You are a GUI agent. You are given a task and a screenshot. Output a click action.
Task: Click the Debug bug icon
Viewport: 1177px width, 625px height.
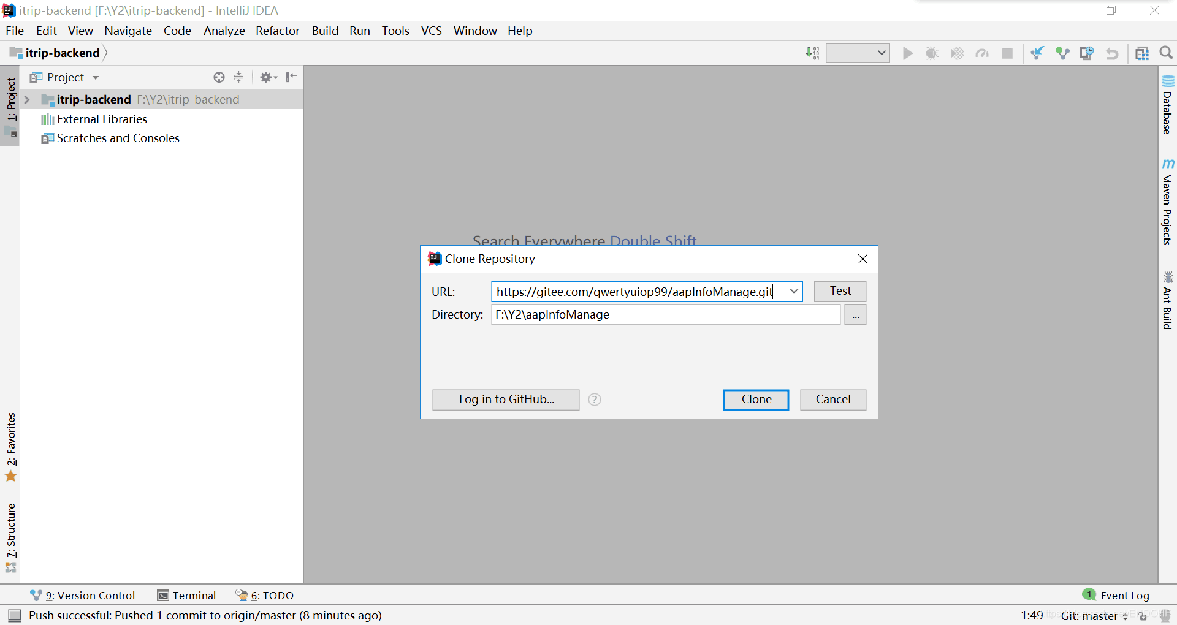point(932,53)
